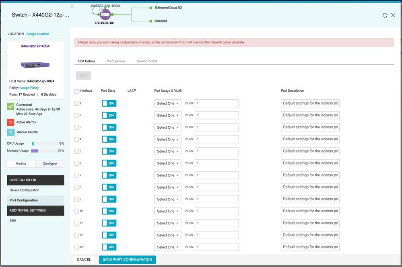Check the interface 6 checkbox
The width and height of the screenshot is (402, 267).
[76, 163]
